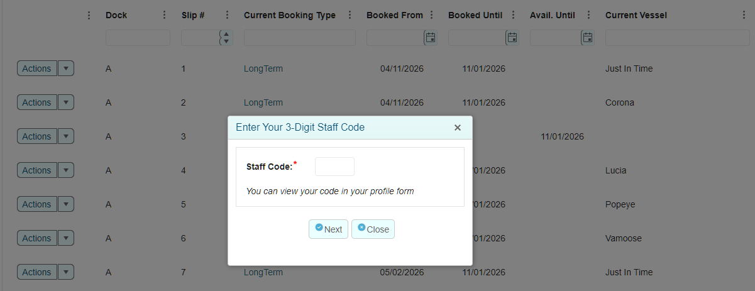The image size is (755, 291).
Task: Open the Current Booking Type column menu
Action: click(350, 15)
